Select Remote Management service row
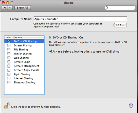138x113 pixels. tap(24, 66)
